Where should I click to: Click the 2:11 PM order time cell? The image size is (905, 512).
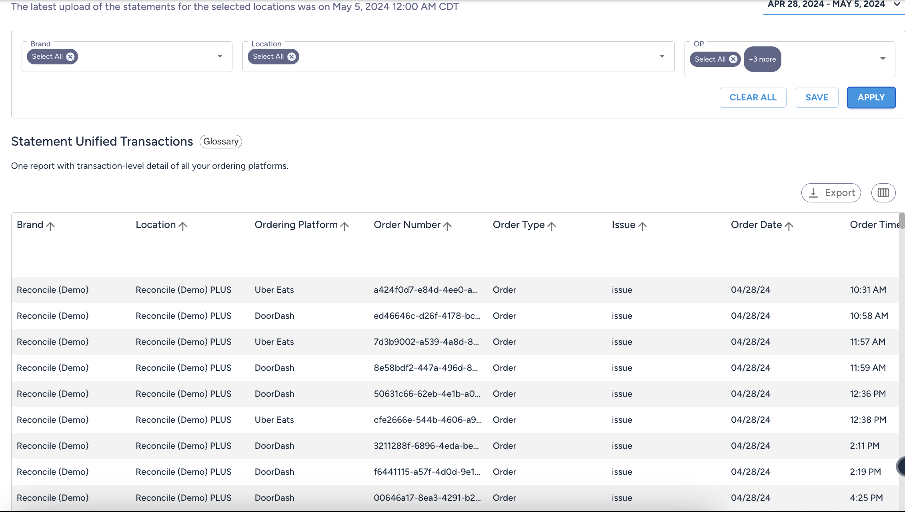tap(865, 446)
